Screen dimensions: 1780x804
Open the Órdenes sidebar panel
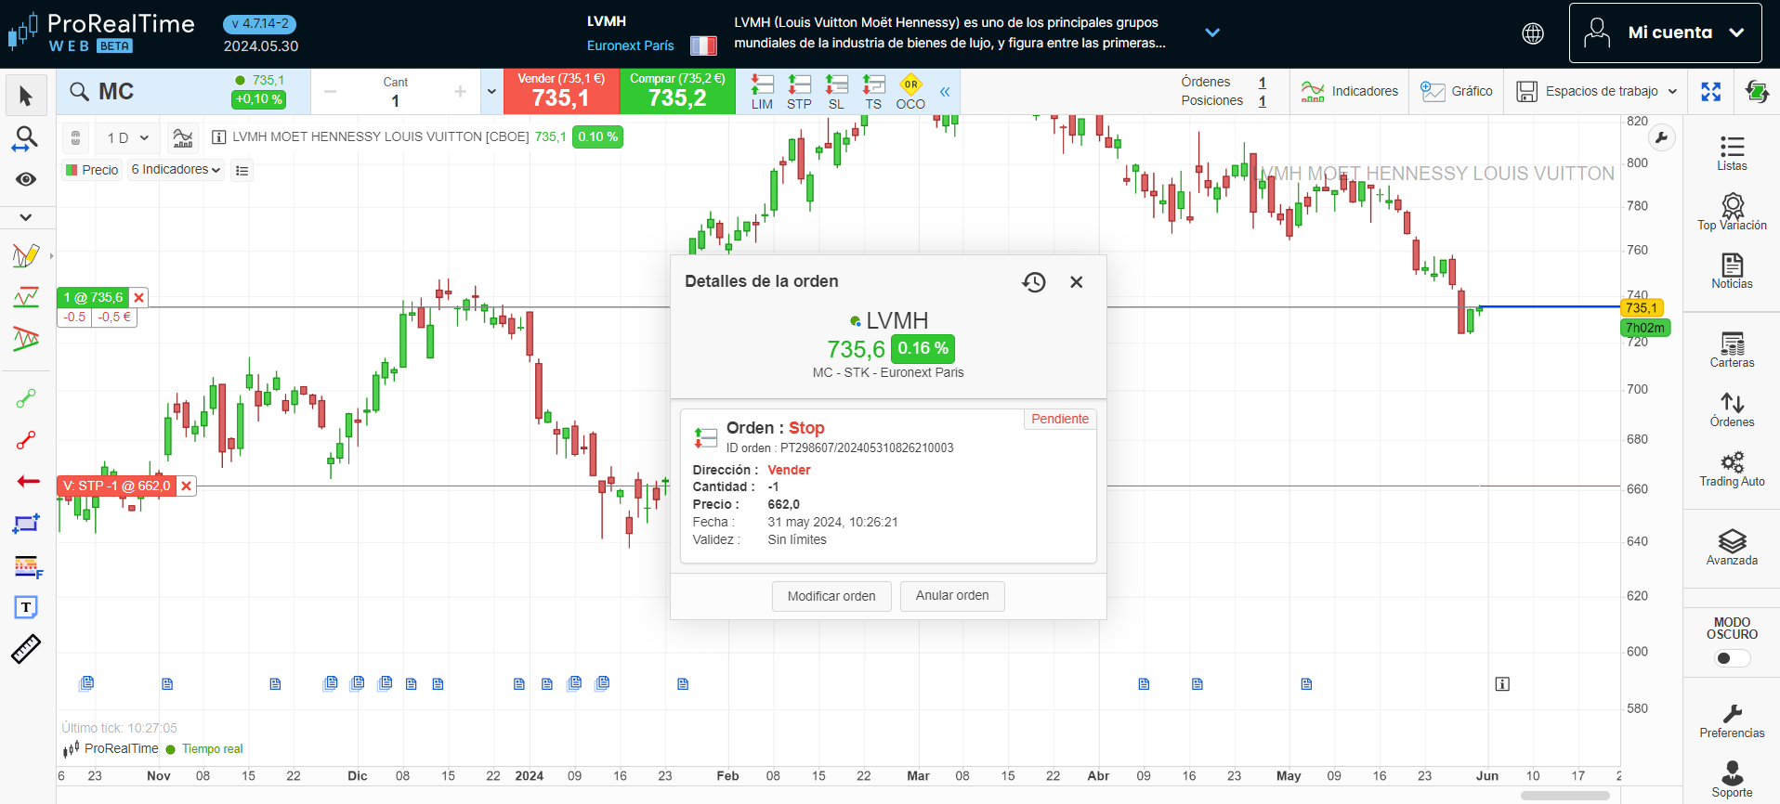tap(1732, 409)
